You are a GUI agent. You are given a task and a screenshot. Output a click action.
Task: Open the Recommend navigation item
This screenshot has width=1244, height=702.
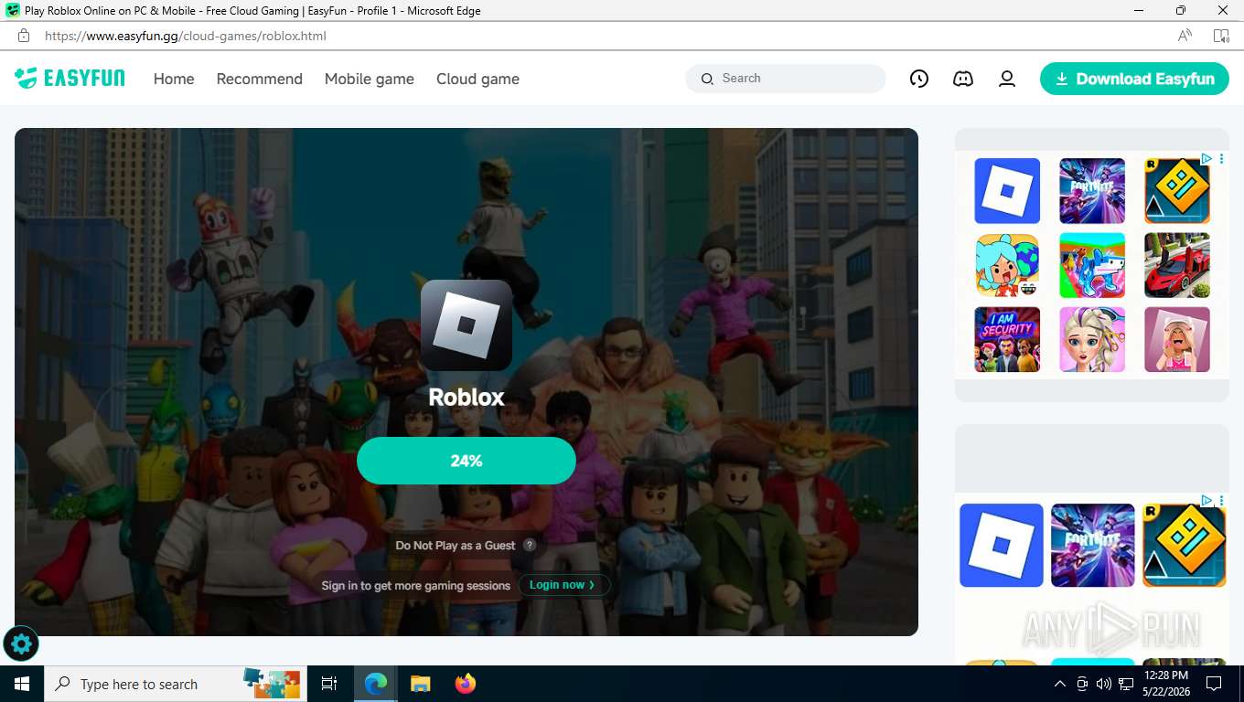pyautogui.click(x=260, y=79)
